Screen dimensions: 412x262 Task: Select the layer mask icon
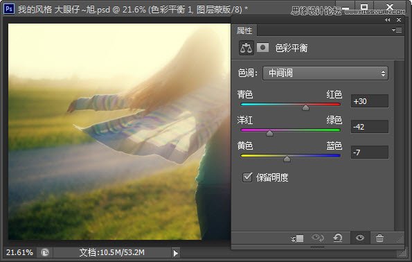point(262,48)
